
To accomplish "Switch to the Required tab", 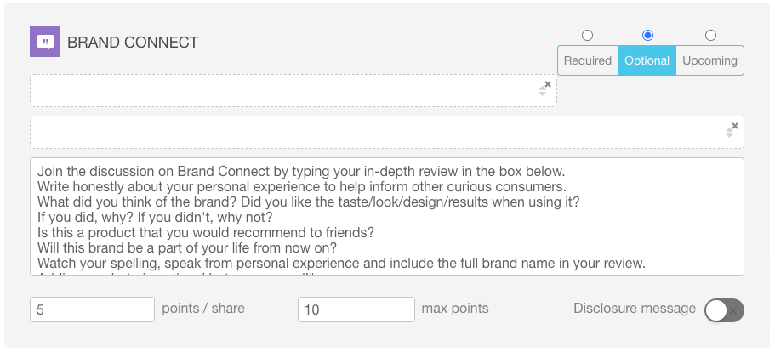I will pyautogui.click(x=588, y=60).
